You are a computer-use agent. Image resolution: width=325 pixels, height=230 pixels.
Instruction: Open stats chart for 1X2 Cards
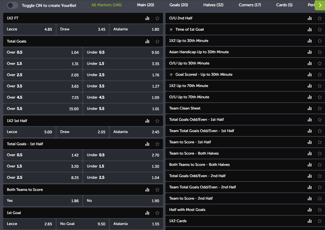pos(309,221)
